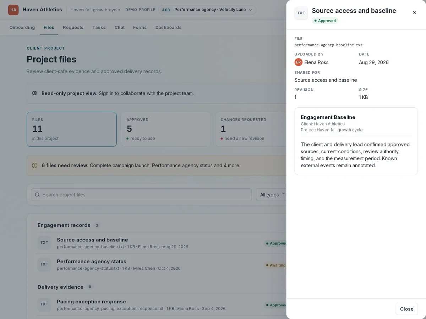This screenshot has width=426, height=319.
Task: Open the Source access and baseline file row
Action: (x=162, y=243)
